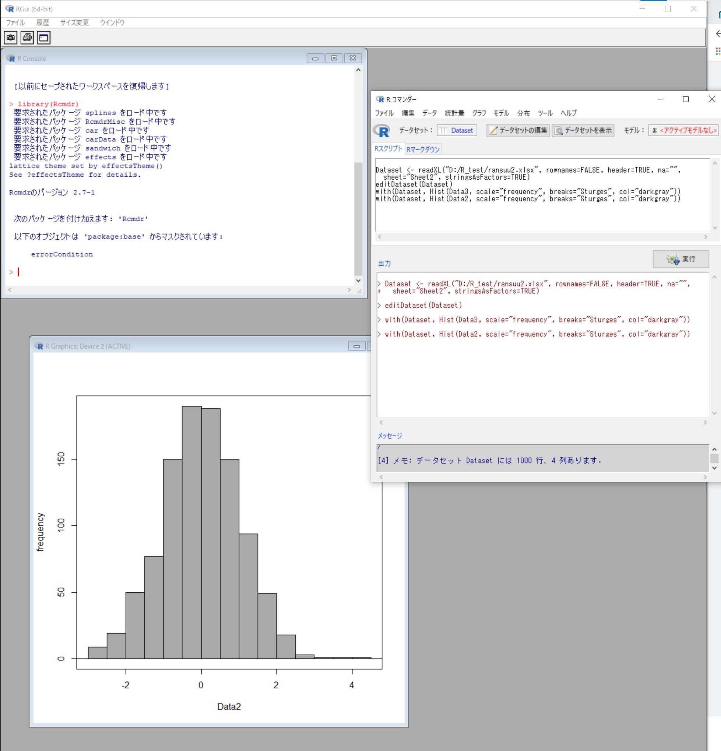The height and width of the screenshot is (751, 721).
Task: Open the 統計量 menu in R Commander
Action: click(x=454, y=113)
